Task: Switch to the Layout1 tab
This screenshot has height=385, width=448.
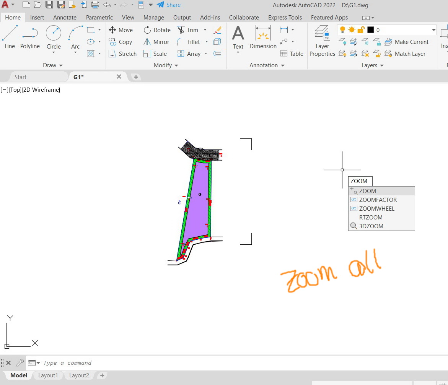Action: point(48,375)
